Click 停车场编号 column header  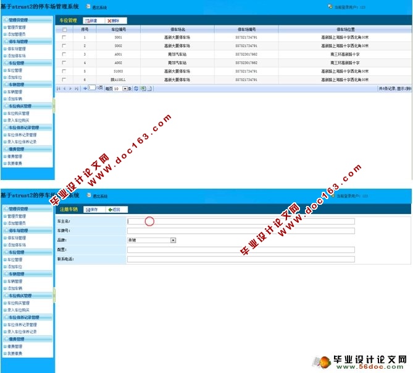coord(246,30)
